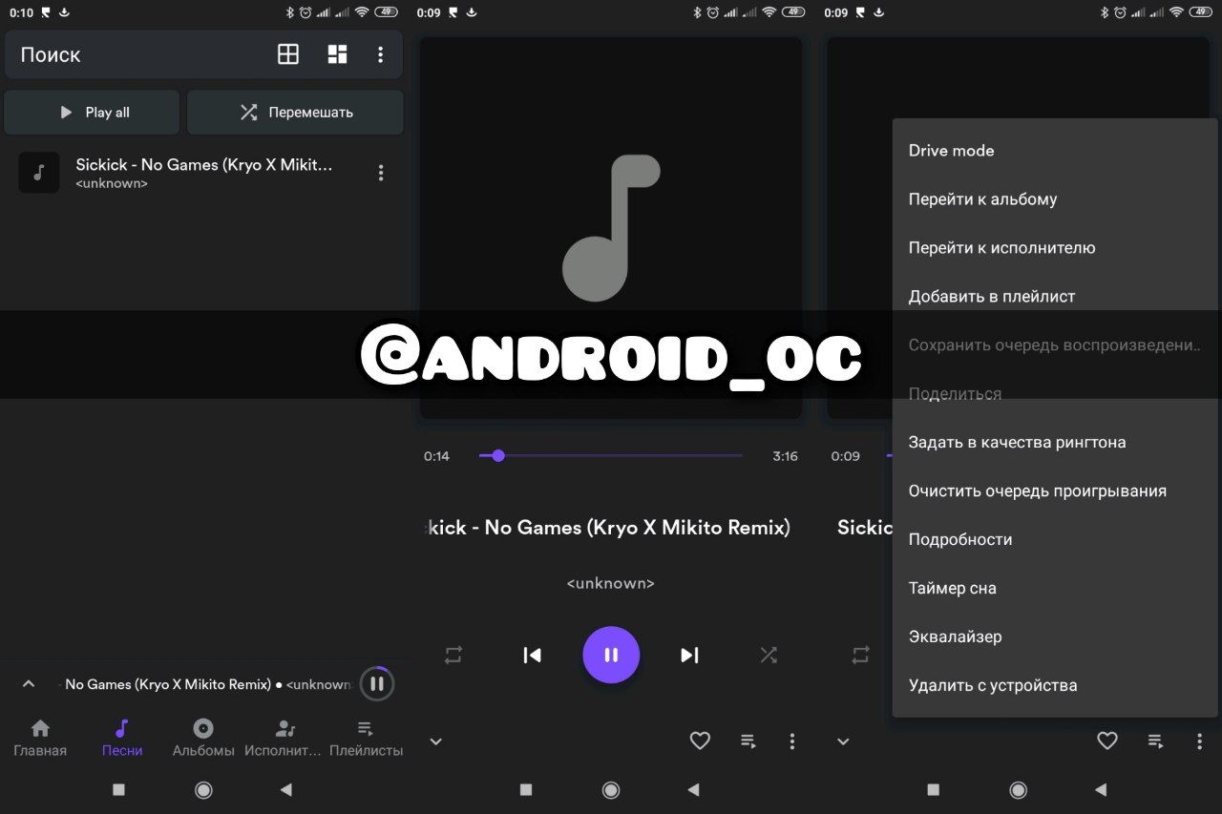
Task: Open play queue in middle player
Action: [x=748, y=741]
